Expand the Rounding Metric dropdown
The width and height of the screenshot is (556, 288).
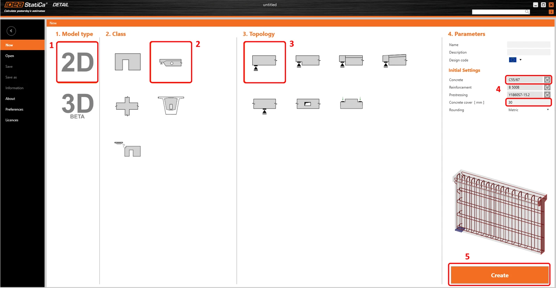click(529, 110)
